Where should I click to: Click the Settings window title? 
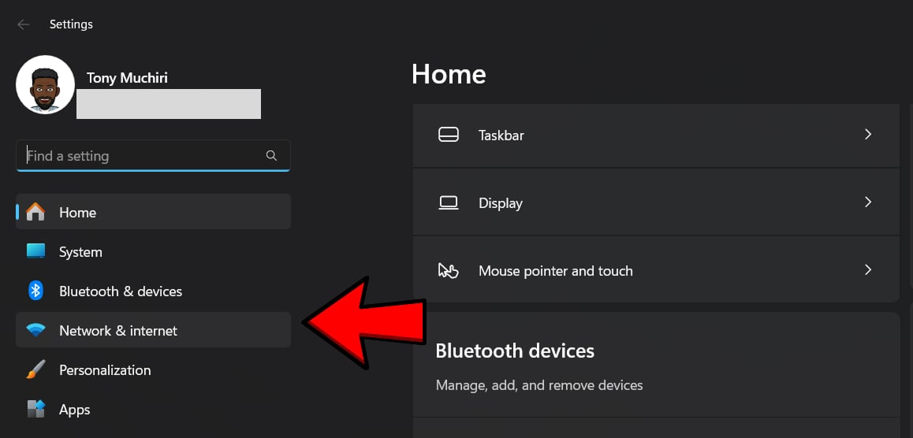coord(71,24)
